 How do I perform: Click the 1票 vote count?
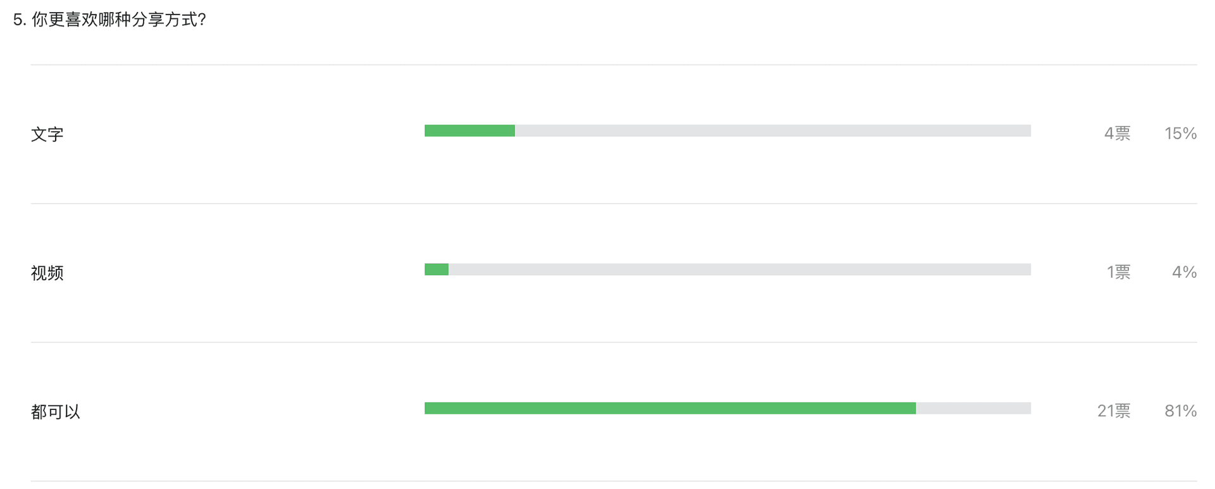(x=1118, y=272)
